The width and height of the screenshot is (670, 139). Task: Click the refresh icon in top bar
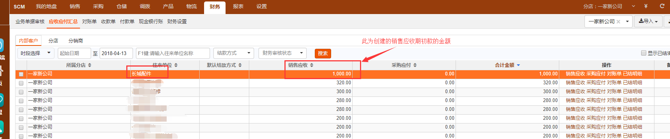(x=662, y=6)
